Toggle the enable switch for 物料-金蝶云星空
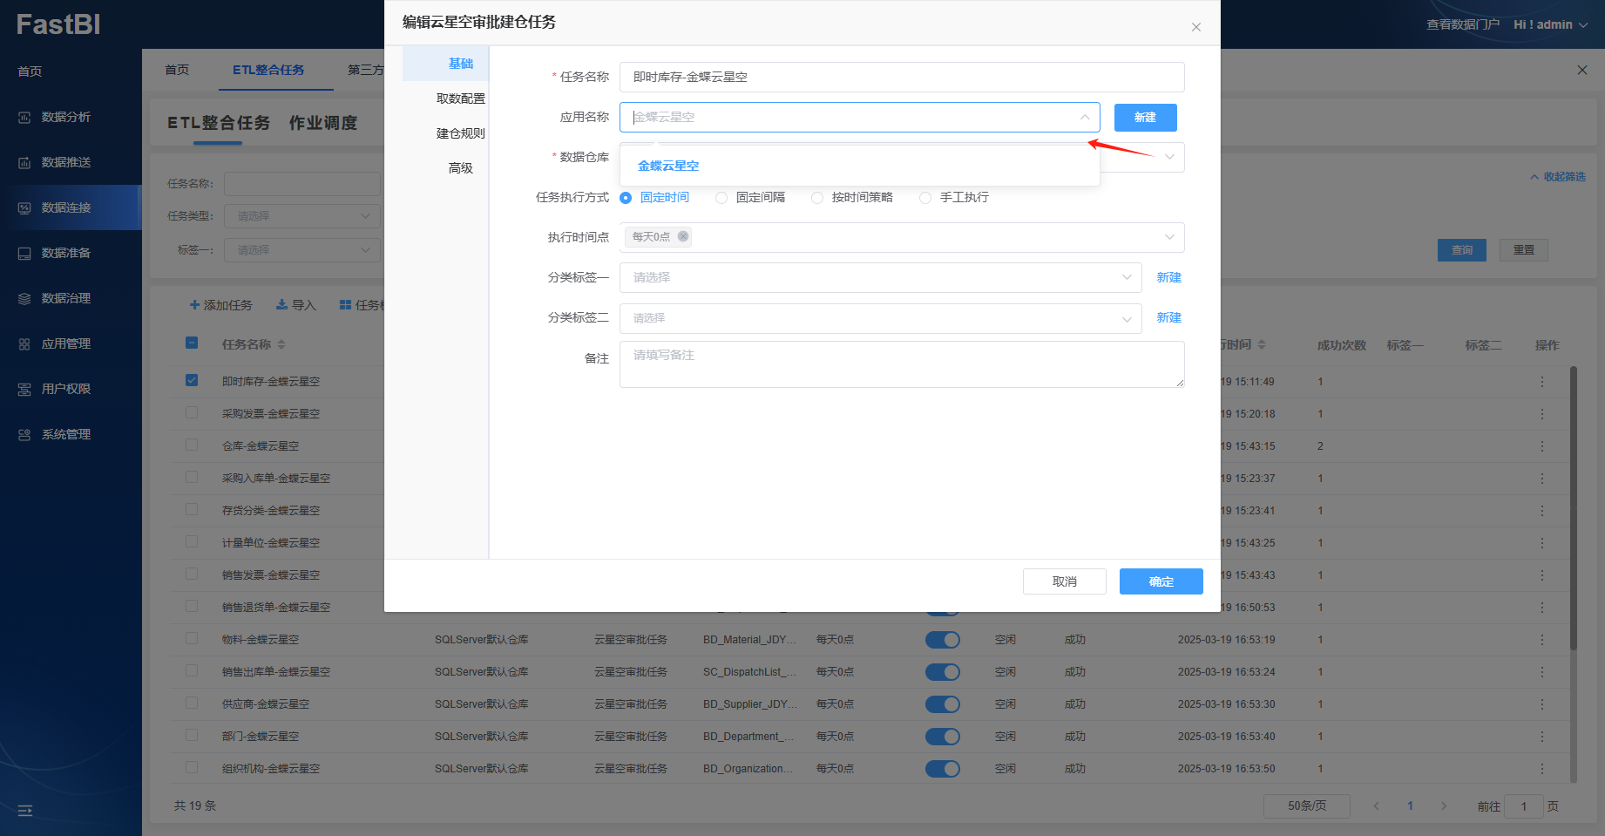 click(x=943, y=640)
